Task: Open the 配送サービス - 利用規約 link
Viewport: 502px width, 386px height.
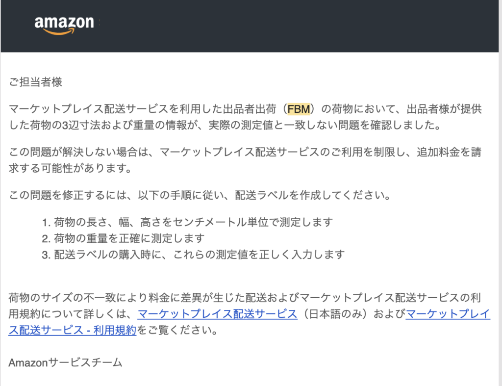Action: point(73,330)
